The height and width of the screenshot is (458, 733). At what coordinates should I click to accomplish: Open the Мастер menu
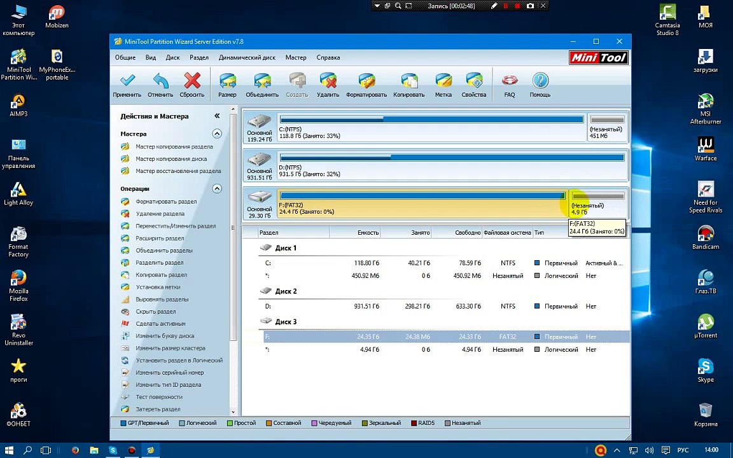296,57
